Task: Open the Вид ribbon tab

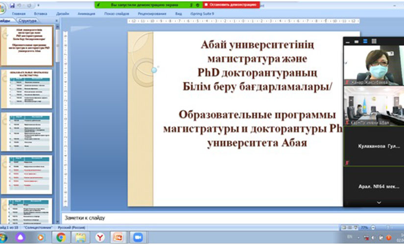Action: [178, 14]
